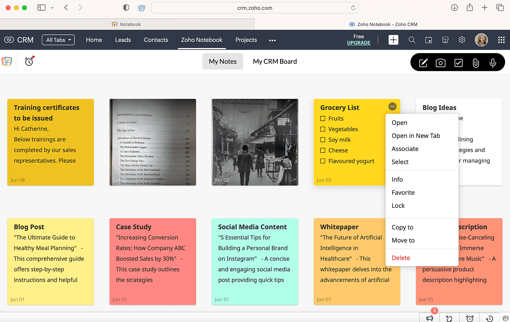Attach a file with the paperclip icon
The image size is (510, 322).
(x=476, y=63)
